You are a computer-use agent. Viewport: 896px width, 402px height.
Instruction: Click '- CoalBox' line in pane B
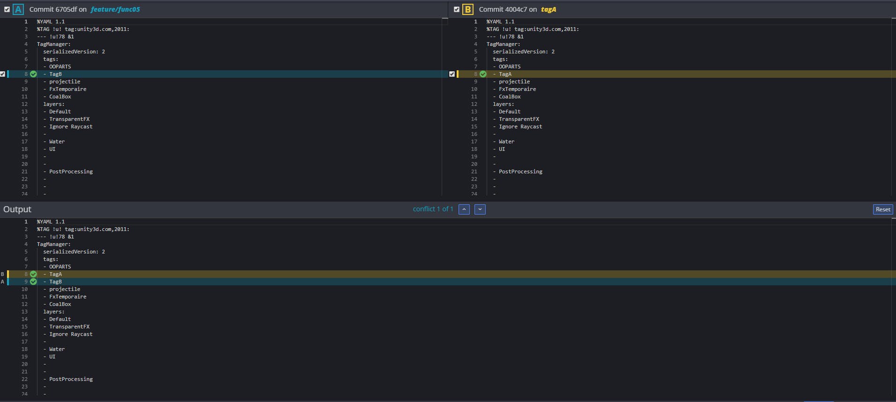coord(507,97)
